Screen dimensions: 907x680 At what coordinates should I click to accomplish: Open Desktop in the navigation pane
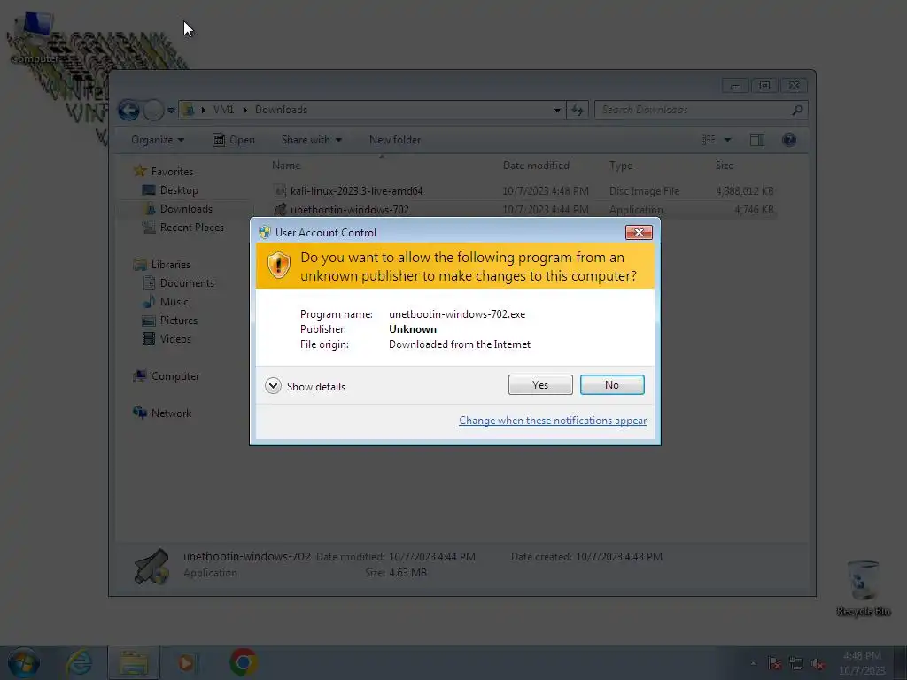click(x=179, y=190)
